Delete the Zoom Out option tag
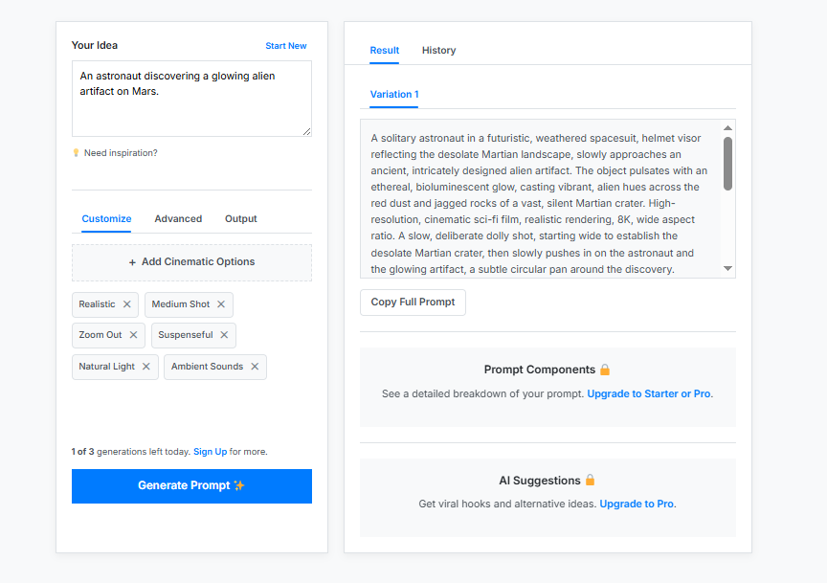827x583 pixels. [133, 335]
